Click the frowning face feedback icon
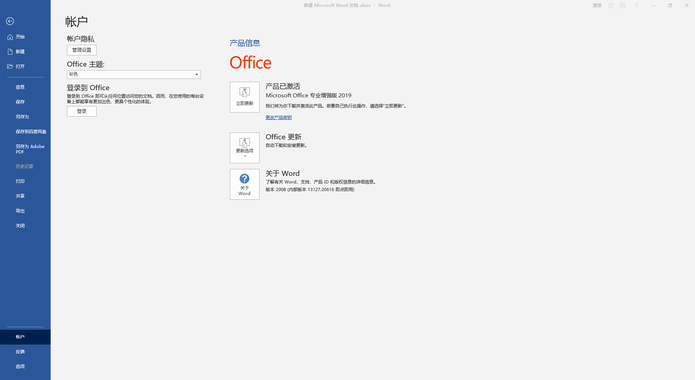Image resolution: width=695 pixels, height=380 pixels. point(623,5)
